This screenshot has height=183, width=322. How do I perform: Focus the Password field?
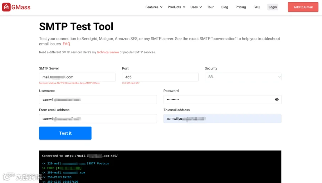click(223, 99)
